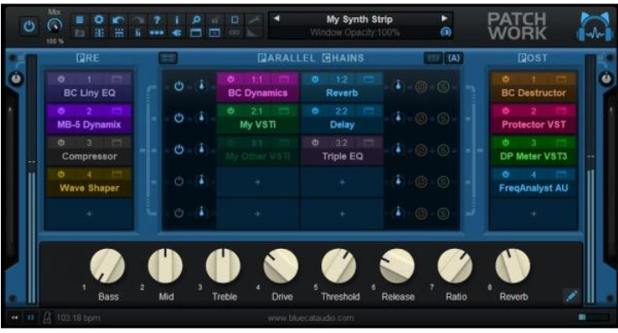The image size is (618, 333).
Task: Toggle power for parallel chain row 3
Action: (179, 149)
